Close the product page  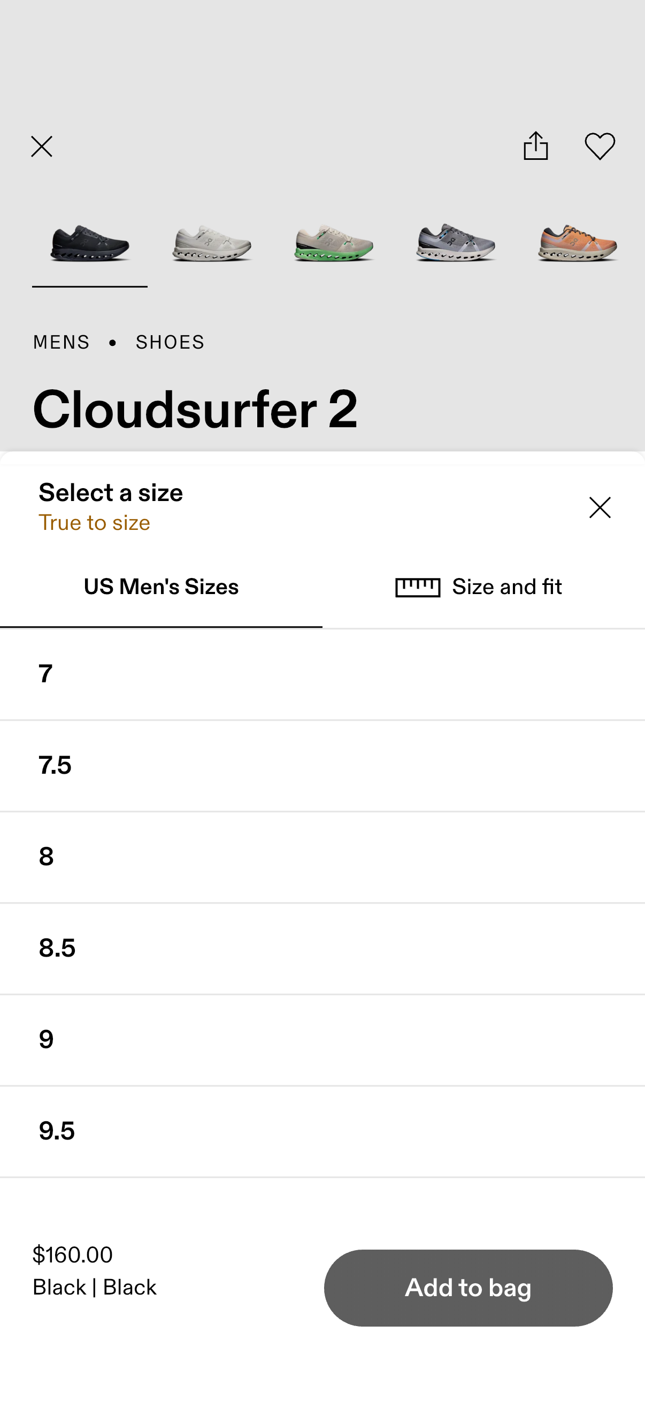[41, 147]
